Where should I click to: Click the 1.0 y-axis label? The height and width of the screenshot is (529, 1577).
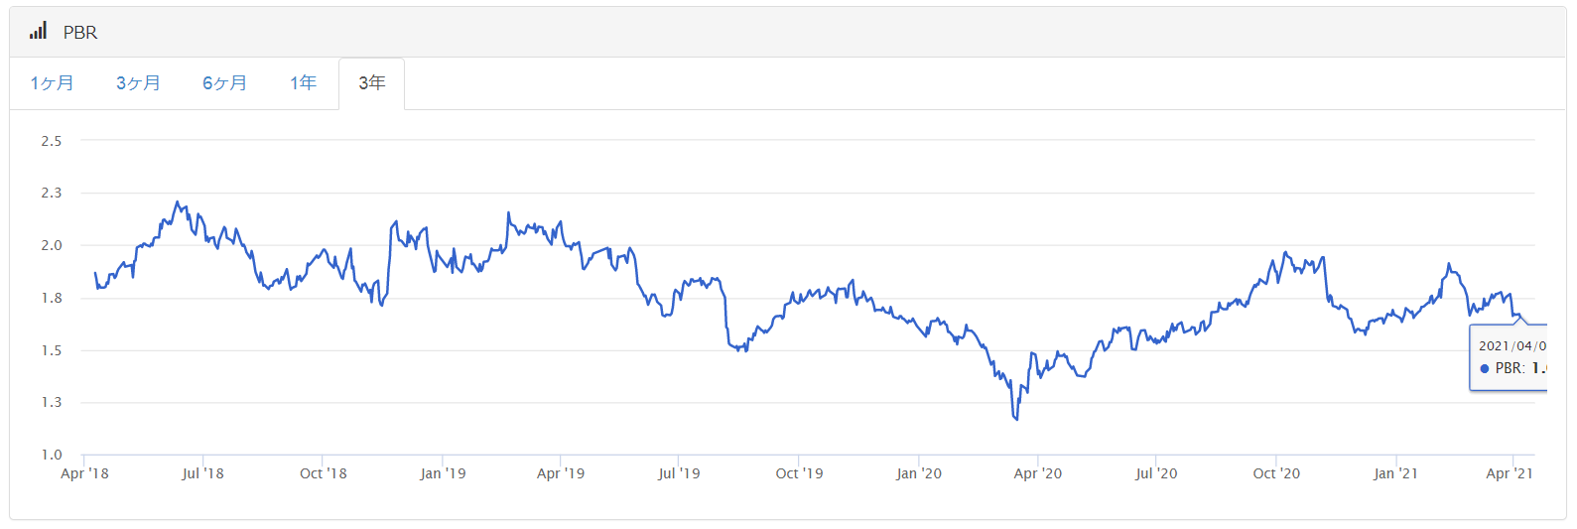click(x=52, y=455)
